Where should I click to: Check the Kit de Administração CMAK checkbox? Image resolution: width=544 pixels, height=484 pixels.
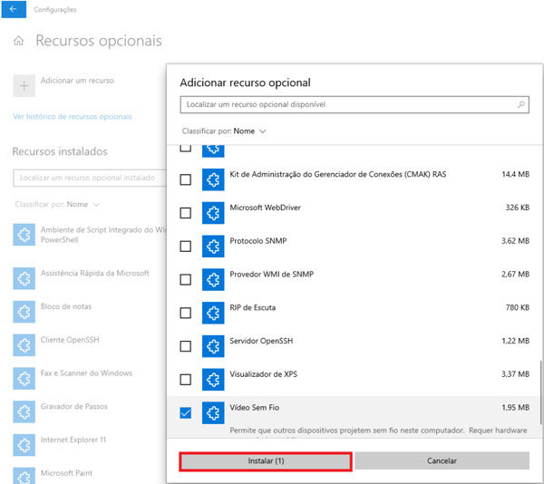pyautogui.click(x=186, y=179)
